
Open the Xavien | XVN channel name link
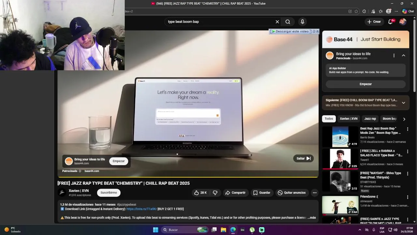coord(79,191)
